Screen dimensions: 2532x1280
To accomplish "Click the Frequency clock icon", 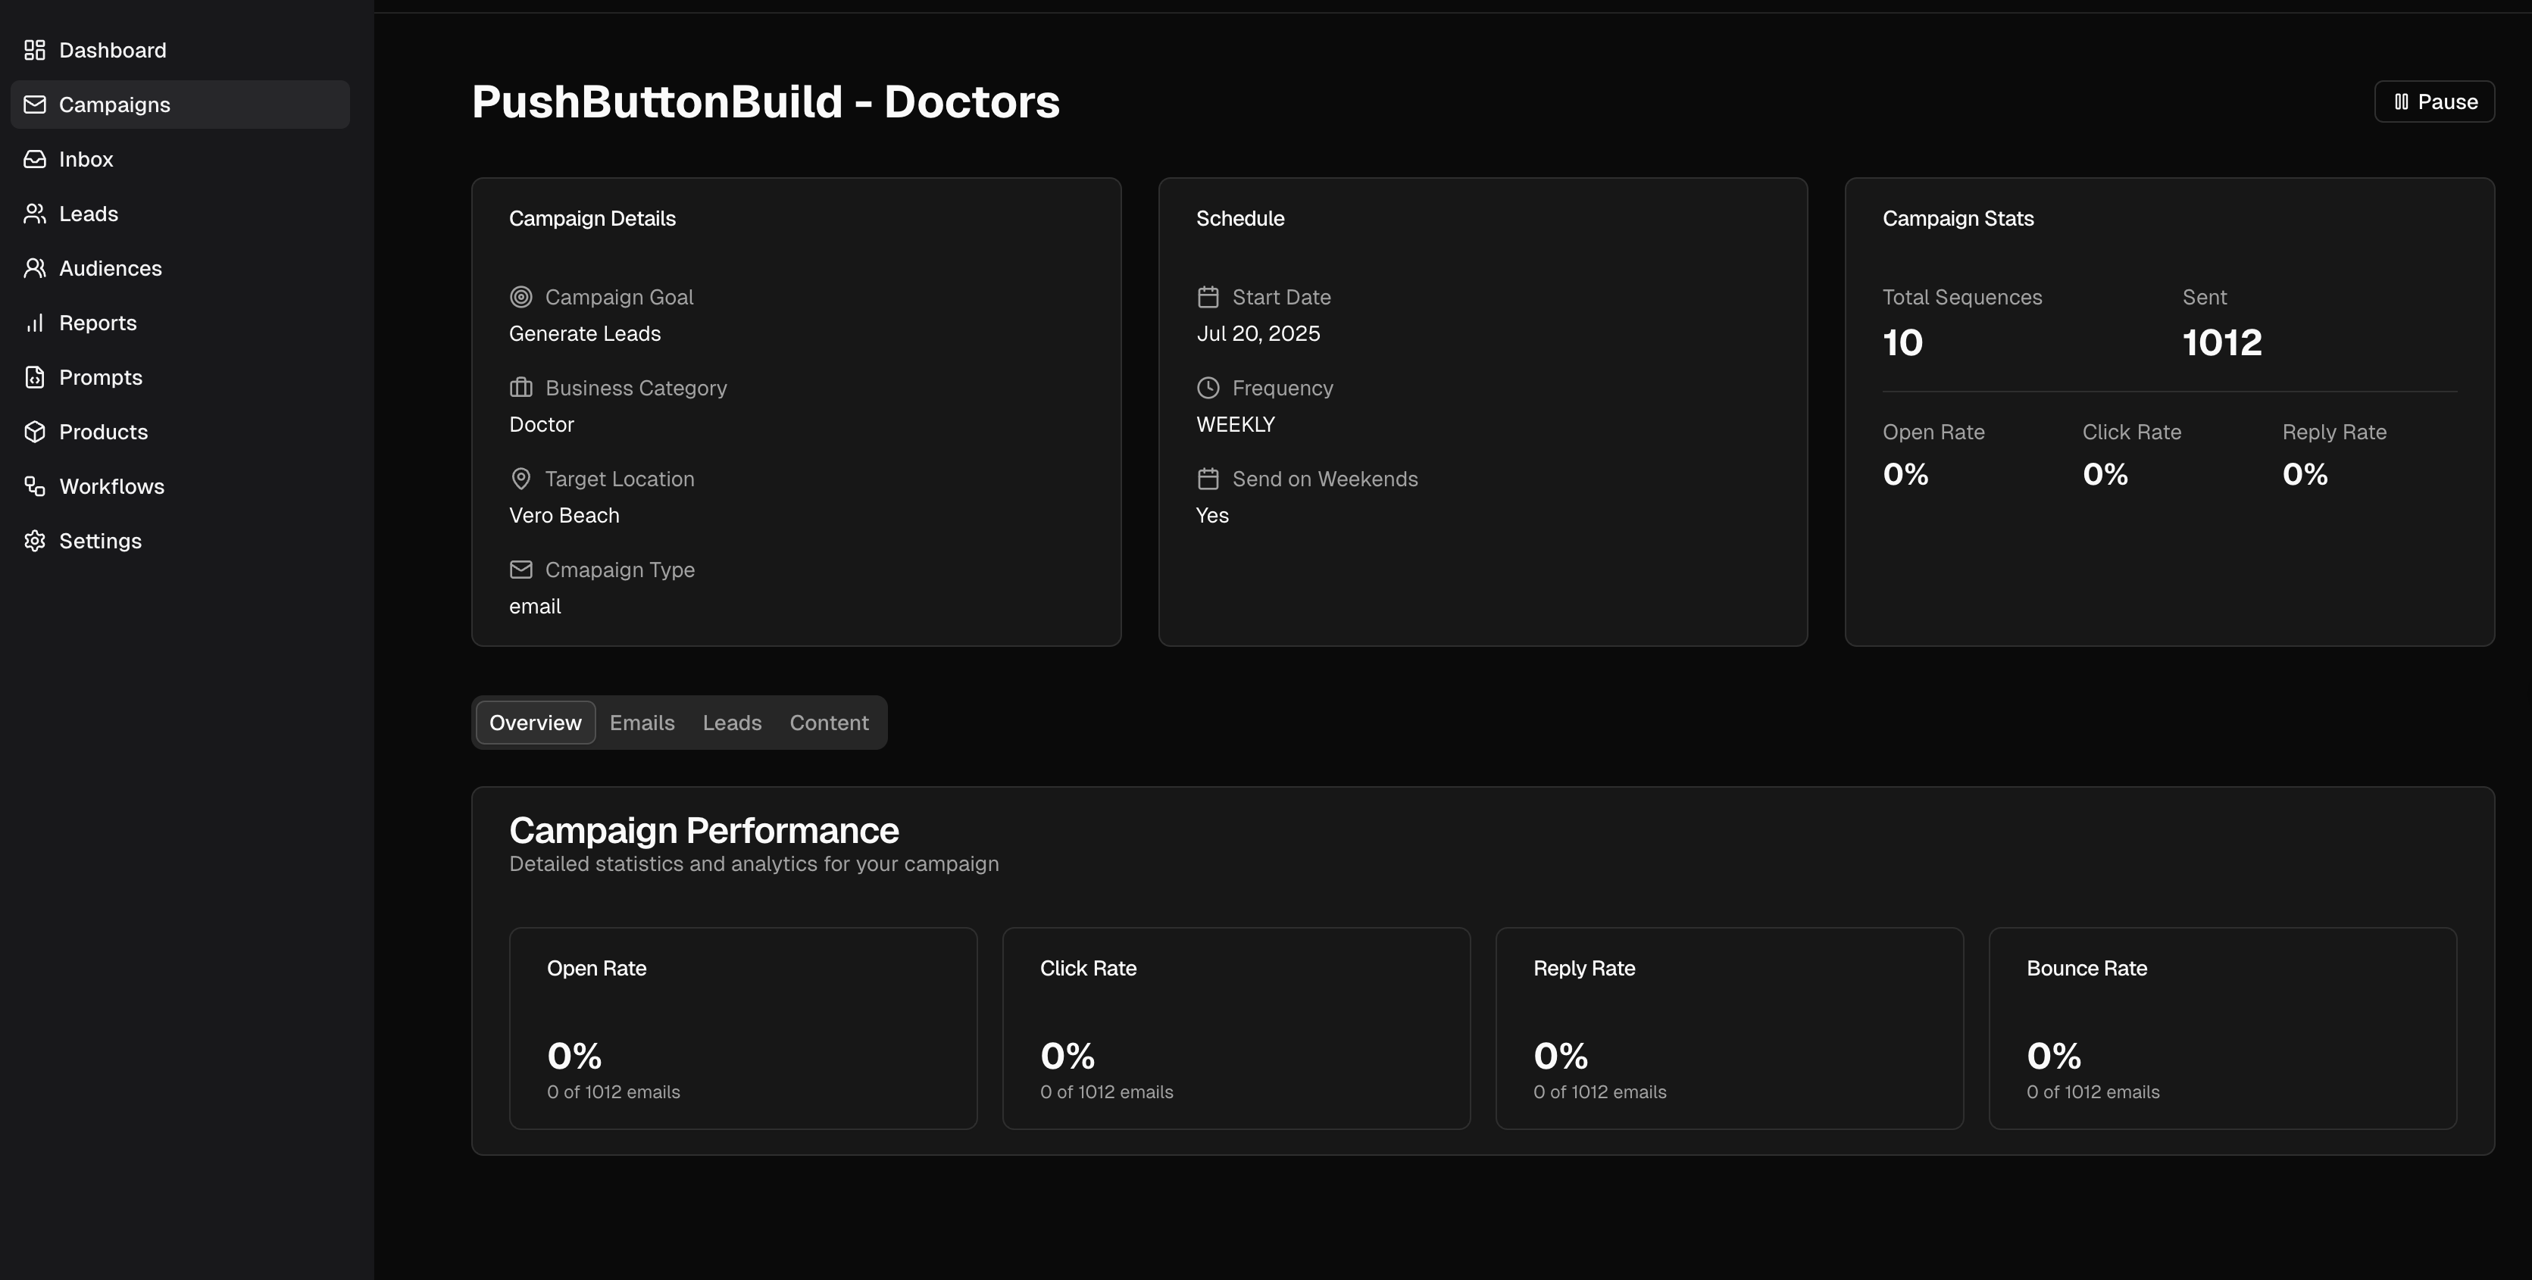I will tap(1208, 388).
